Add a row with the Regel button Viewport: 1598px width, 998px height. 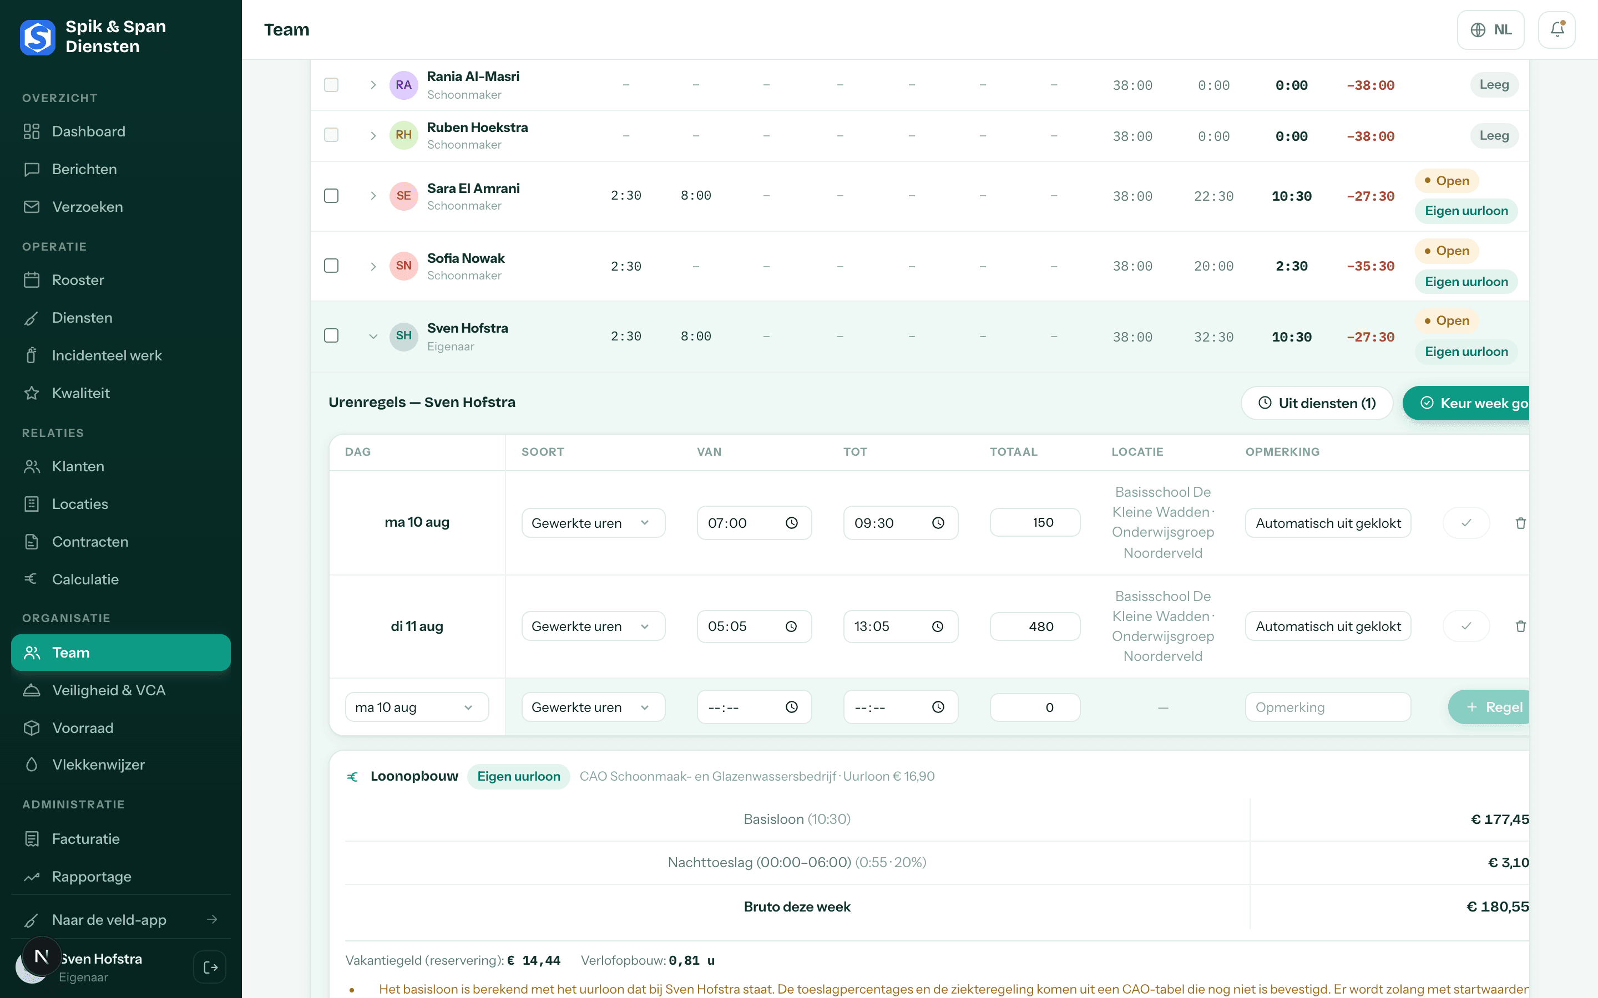pos(1489,707)
